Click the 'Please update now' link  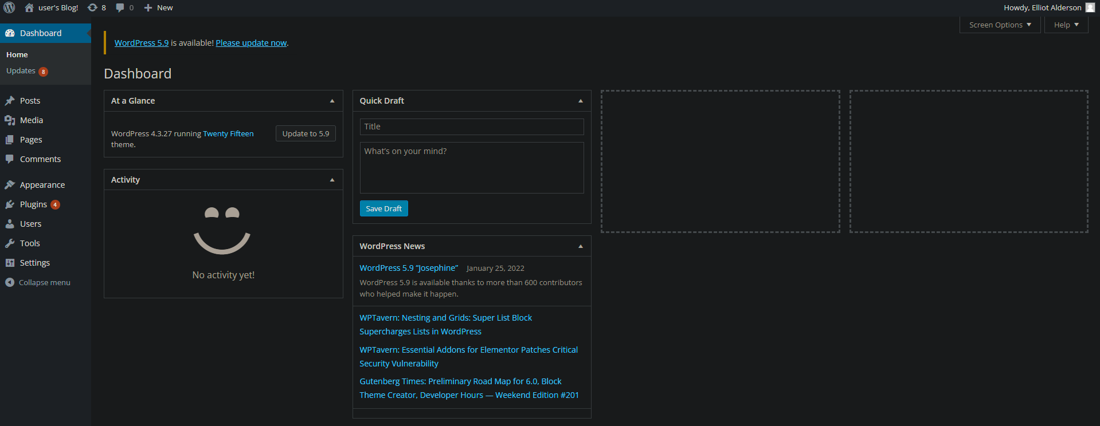251,43
